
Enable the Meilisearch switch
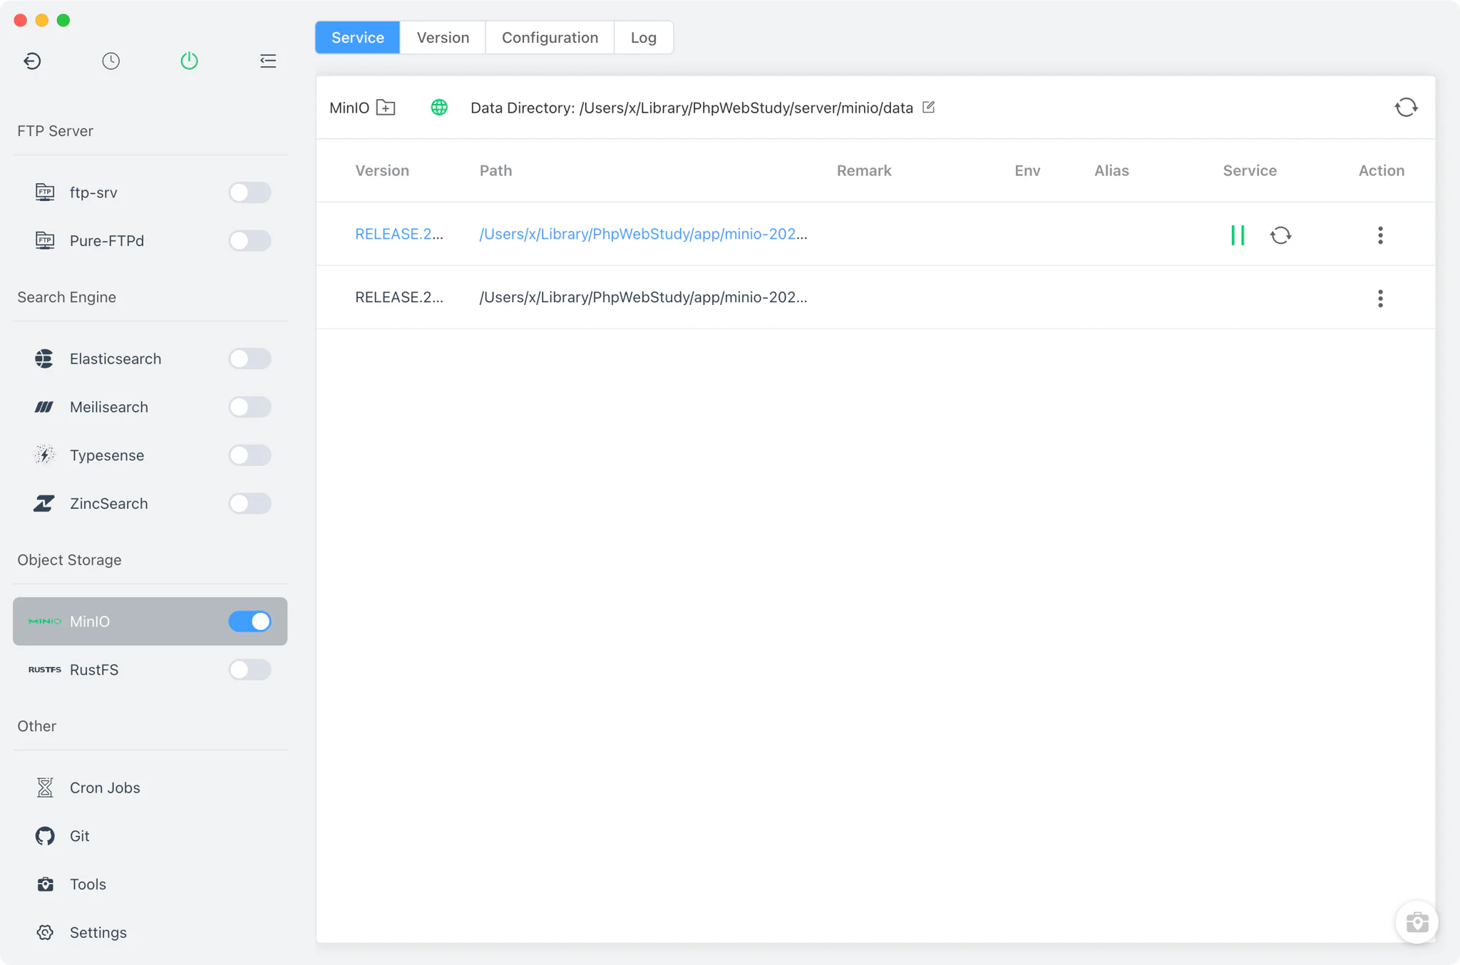[250, 407]
